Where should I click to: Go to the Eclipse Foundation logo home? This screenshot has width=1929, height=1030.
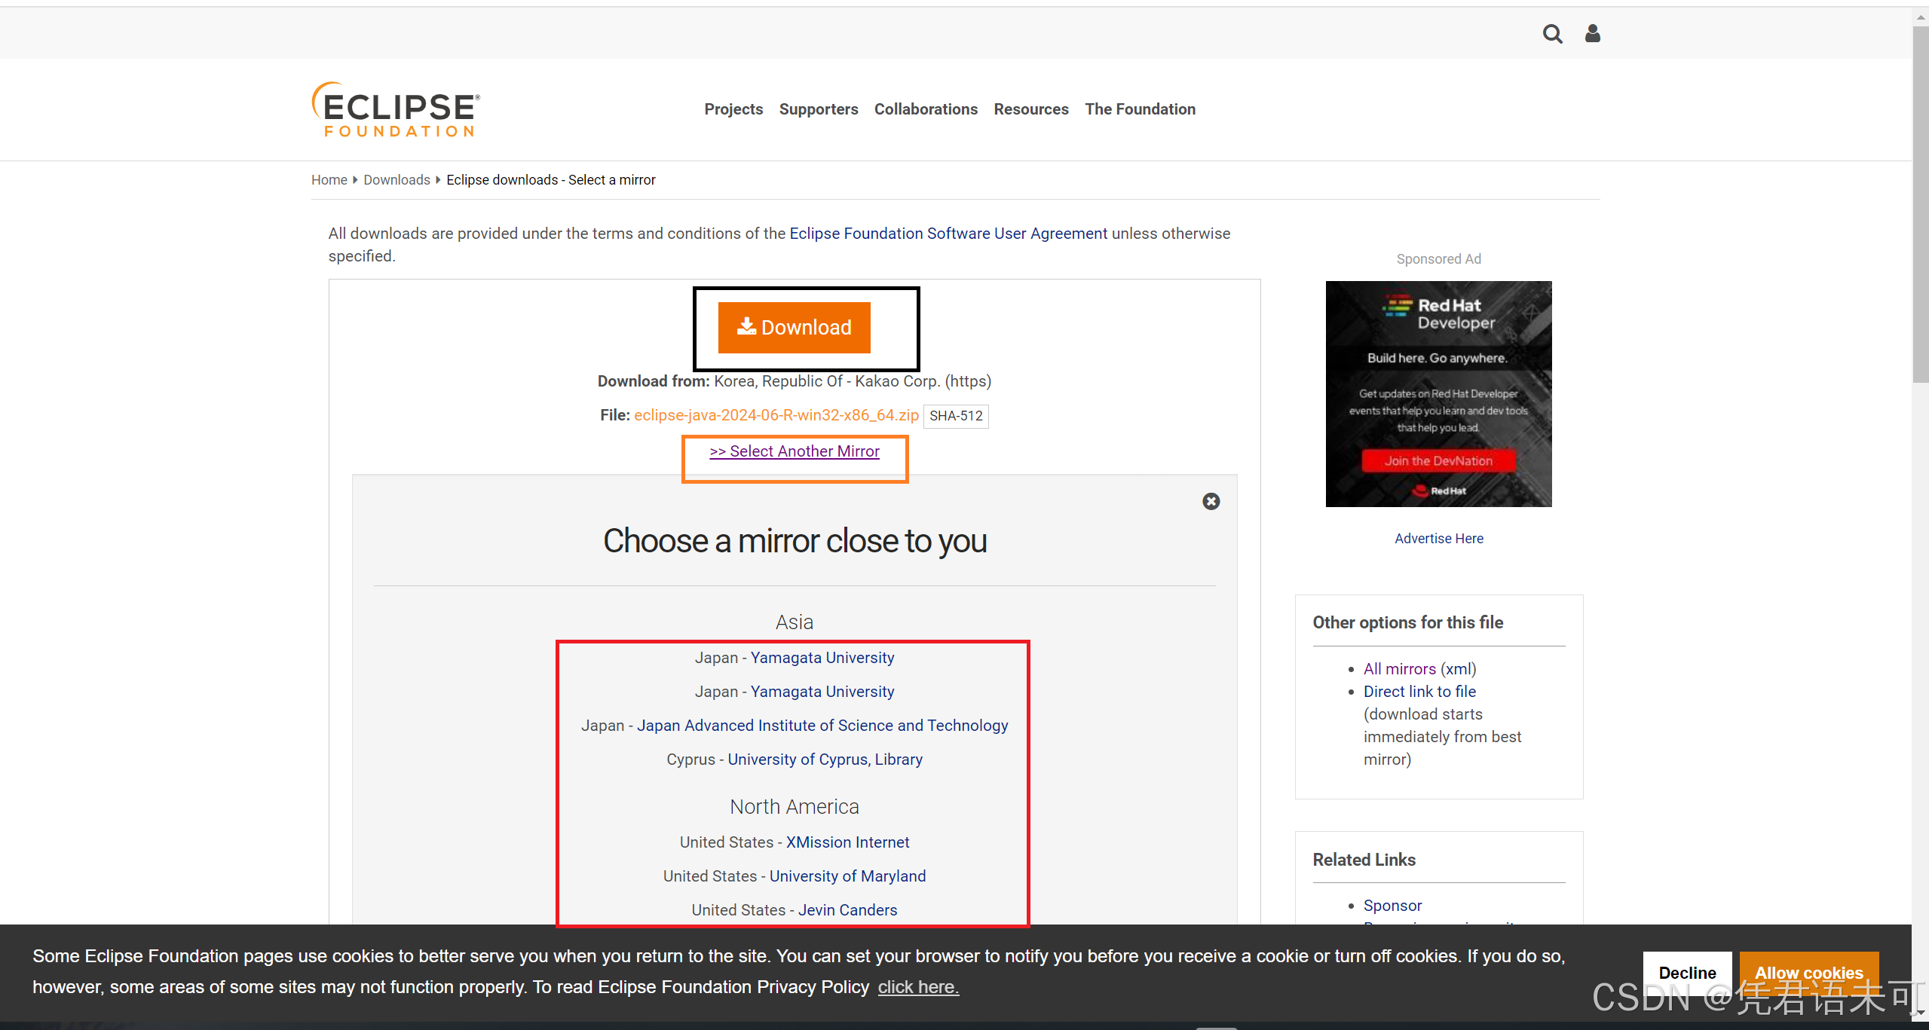(396, 109)
